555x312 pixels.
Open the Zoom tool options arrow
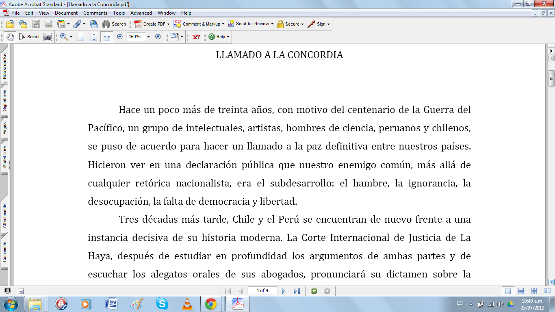pos(71,37)
